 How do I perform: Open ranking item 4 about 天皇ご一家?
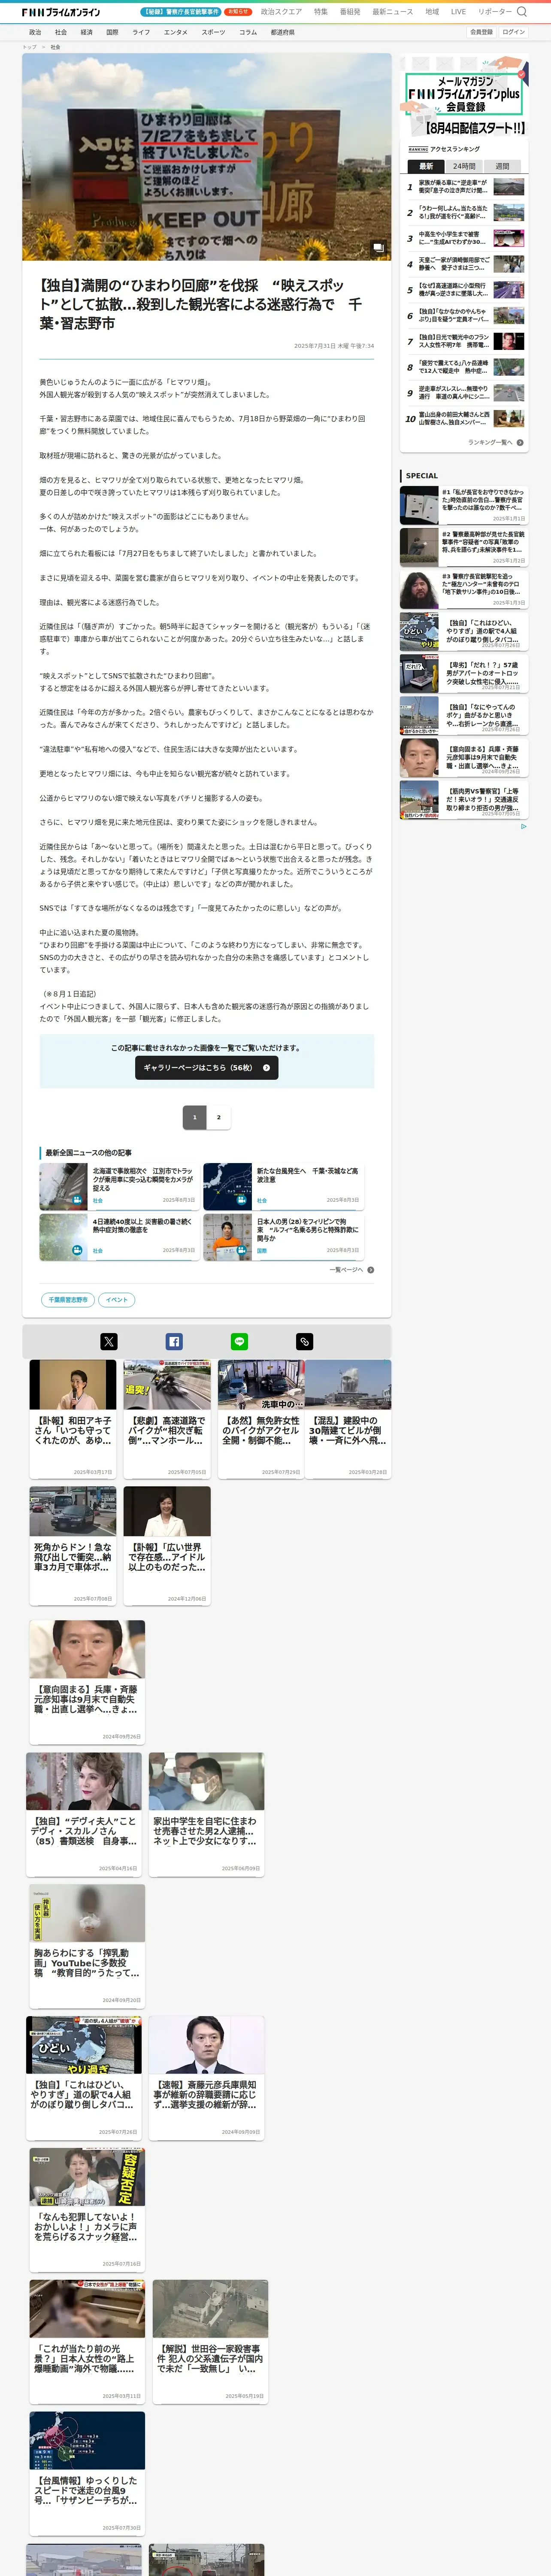465,265
